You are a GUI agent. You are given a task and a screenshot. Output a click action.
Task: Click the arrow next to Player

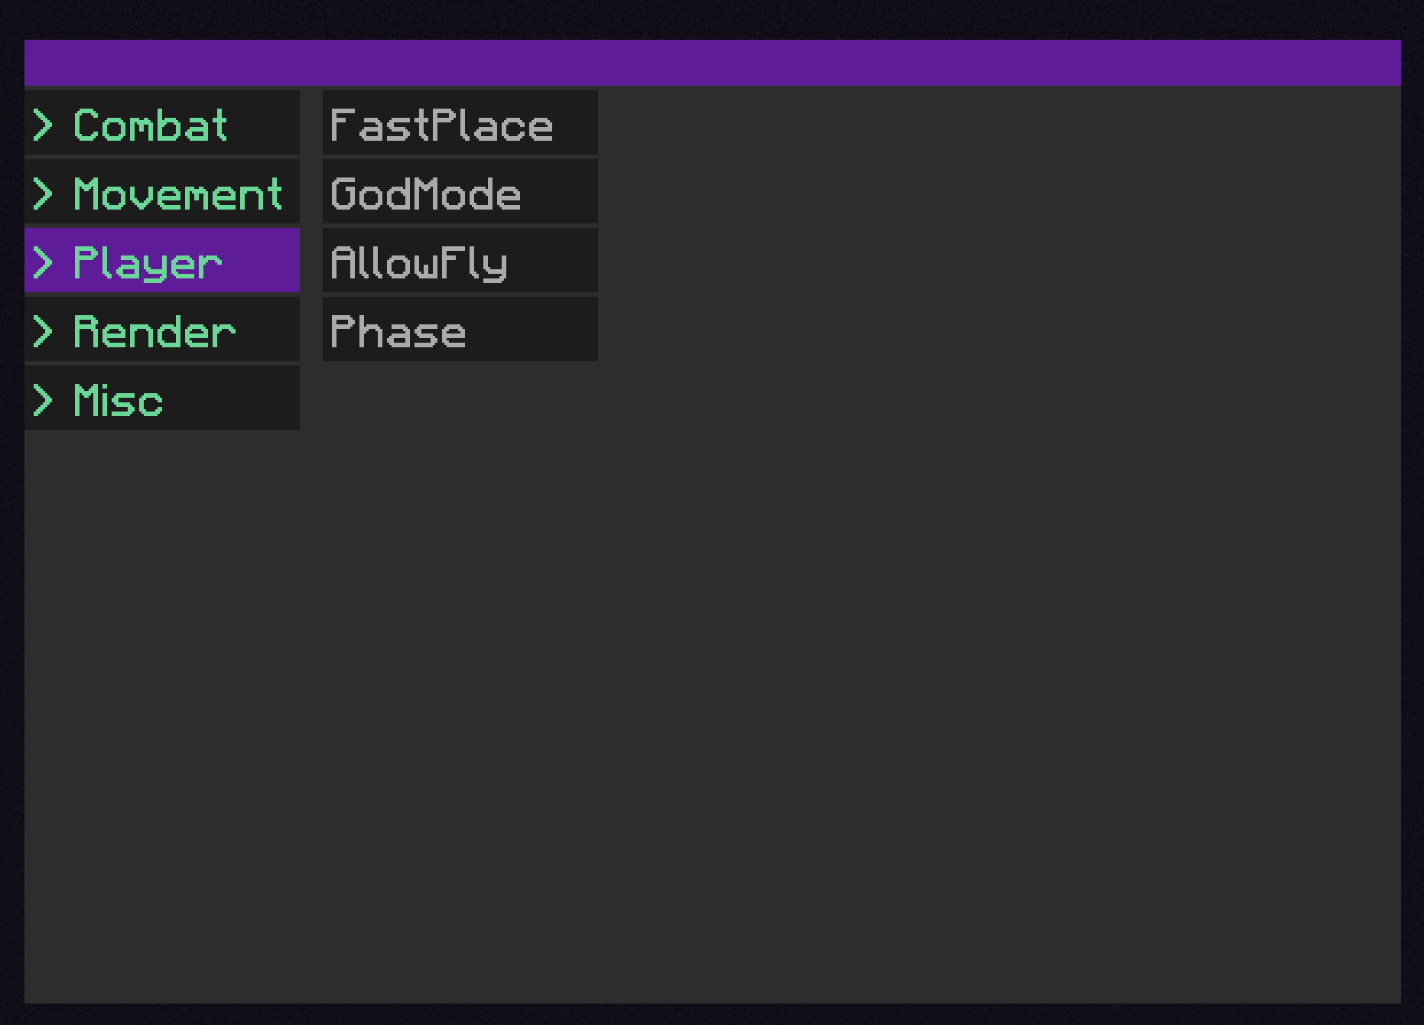pyautogui.click(x=44, y=262)
